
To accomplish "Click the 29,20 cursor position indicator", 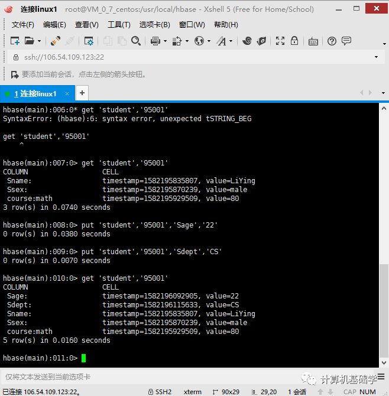I will click(264, 392).
